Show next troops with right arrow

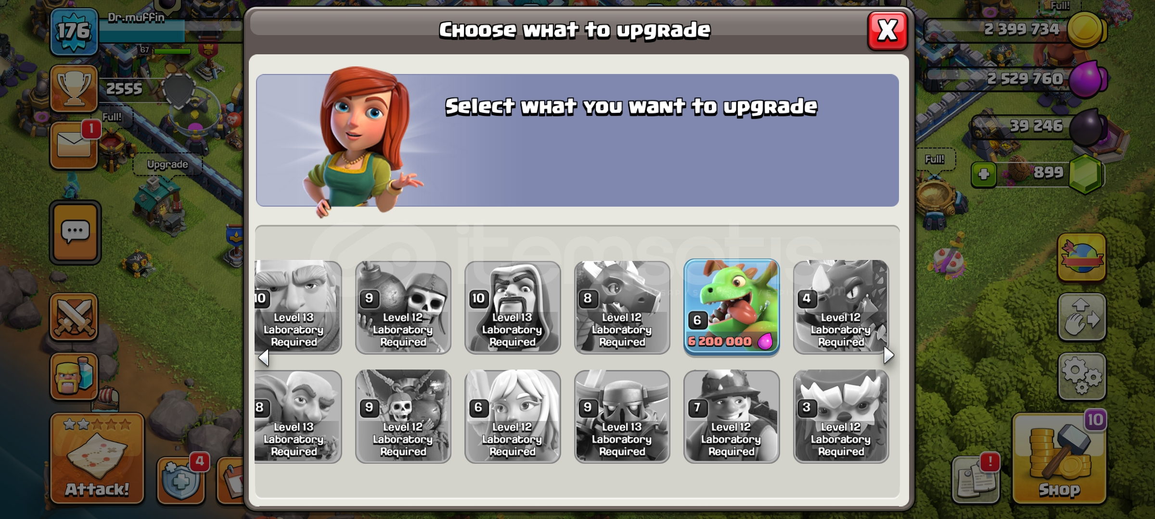[x=889, y=356]
